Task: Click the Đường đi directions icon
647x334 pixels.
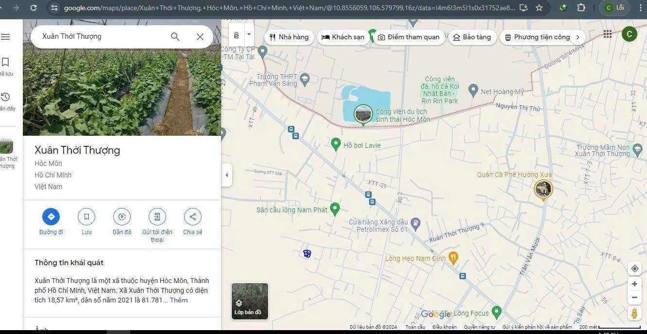Action: click(x=51, y=217)
